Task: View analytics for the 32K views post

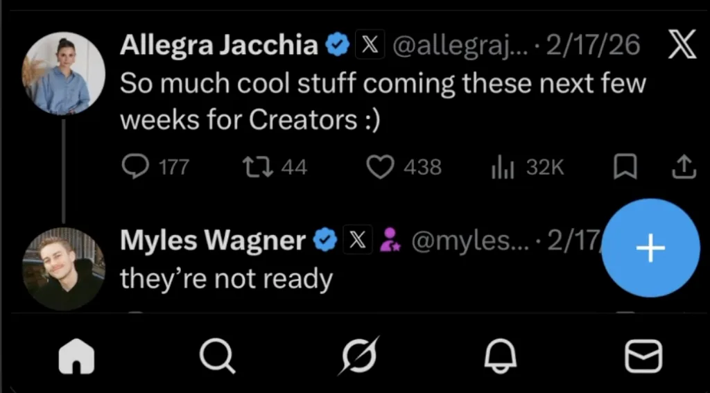Action: pos(528,168)
